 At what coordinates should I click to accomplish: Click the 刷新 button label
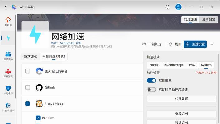[178, 44]
